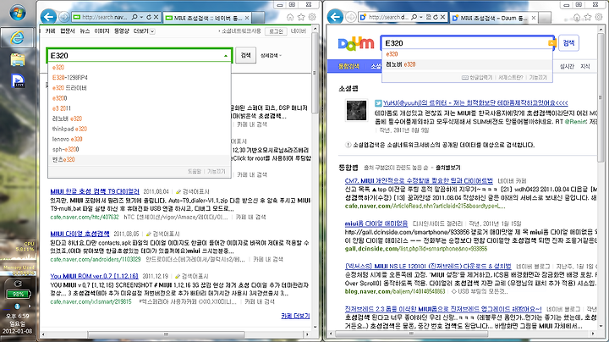The width and height of the screenshot is (609, 342).
Task: Select the 뉴스 menu on Naver
Action: click(x=85, y=31)
